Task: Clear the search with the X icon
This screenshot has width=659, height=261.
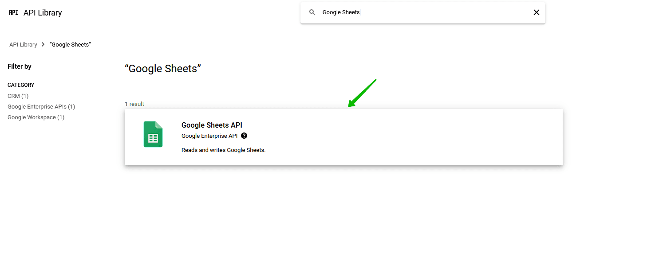Action: tap(536, 12)
